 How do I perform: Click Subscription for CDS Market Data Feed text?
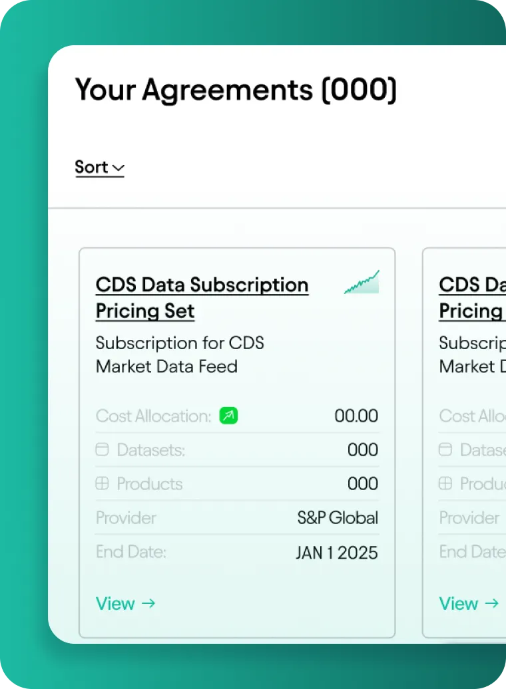(x=180, y=354)
